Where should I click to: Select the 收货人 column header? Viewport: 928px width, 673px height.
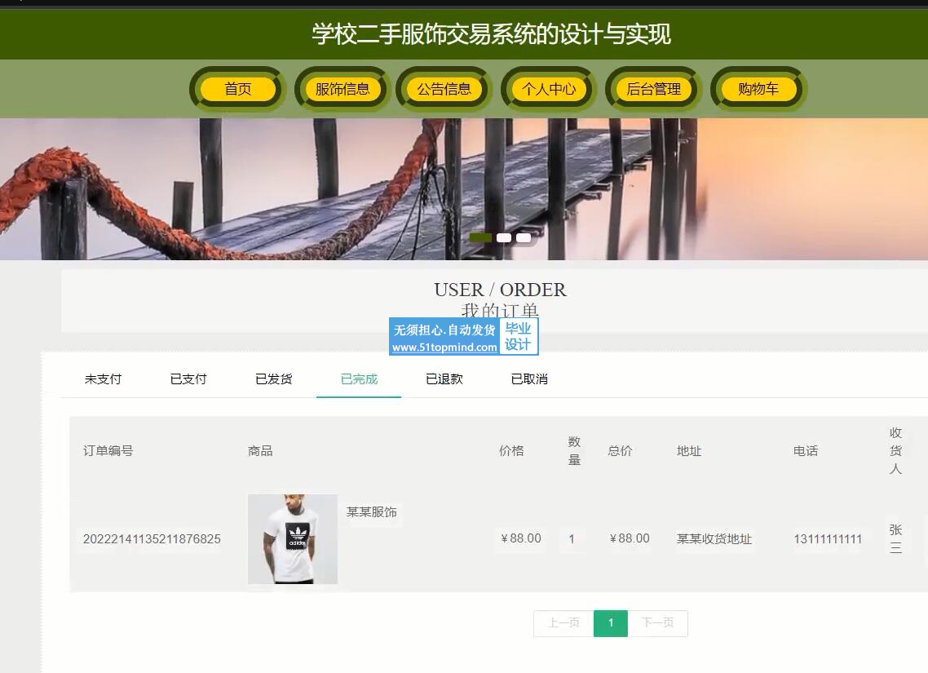[x=895, y=451]
